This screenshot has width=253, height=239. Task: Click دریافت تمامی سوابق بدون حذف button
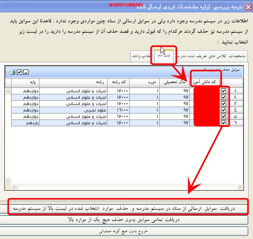coord(124,220)
